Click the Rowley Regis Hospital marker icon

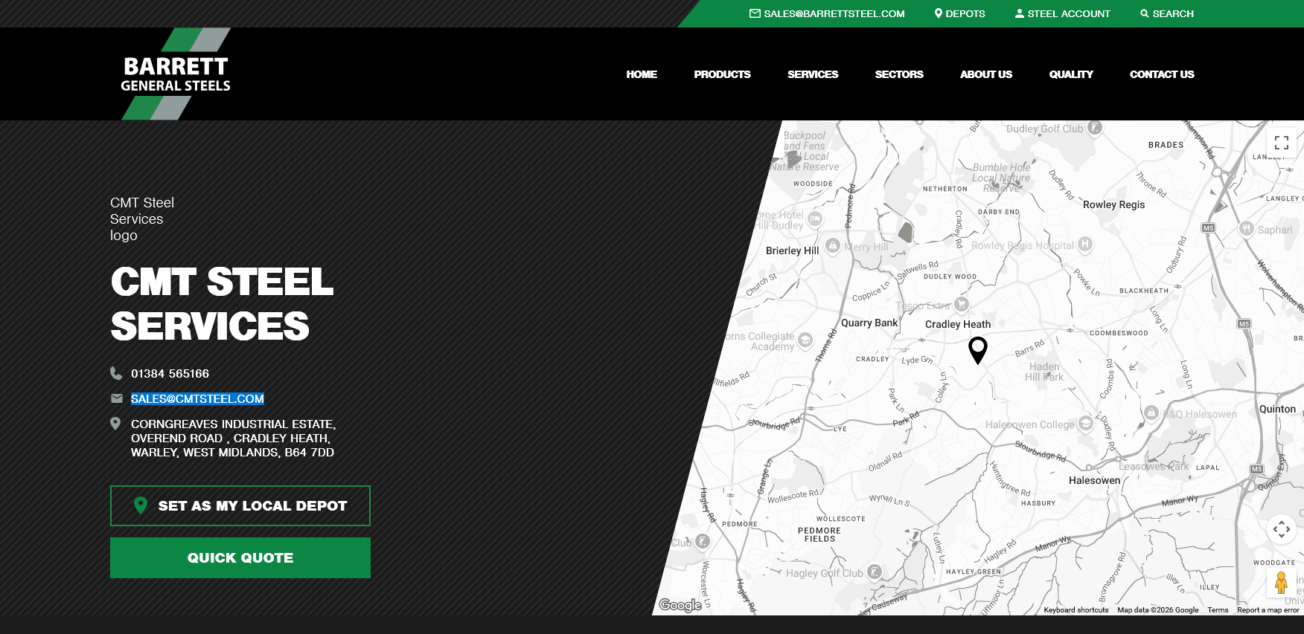[x=1085, y=244]
